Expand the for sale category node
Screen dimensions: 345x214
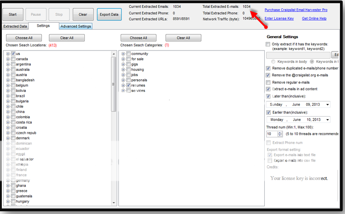tap(123, 59)
